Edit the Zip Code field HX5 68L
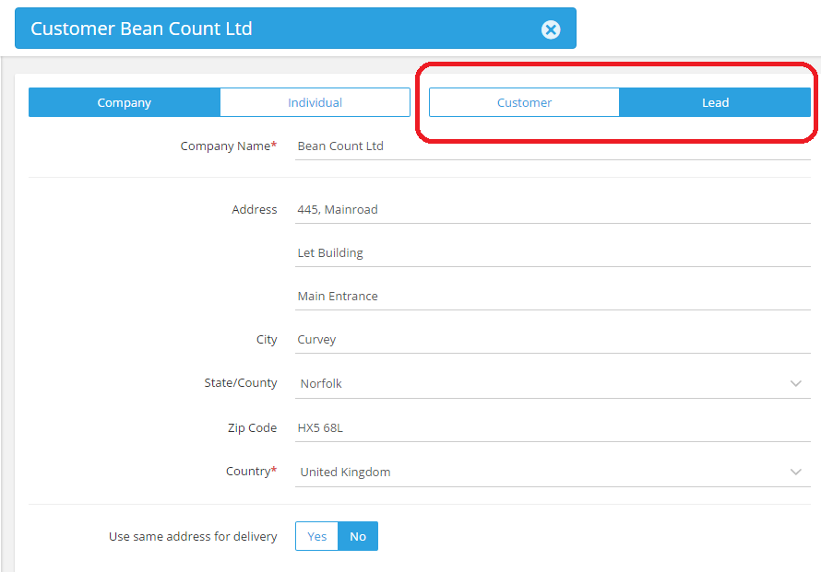Image resolution: width=821 pixels, height=572 pixels. click(x=553, y=428)
